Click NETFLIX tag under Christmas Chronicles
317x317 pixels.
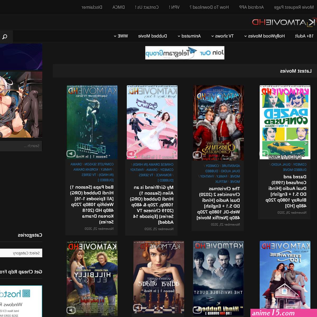tap(221, 181)
